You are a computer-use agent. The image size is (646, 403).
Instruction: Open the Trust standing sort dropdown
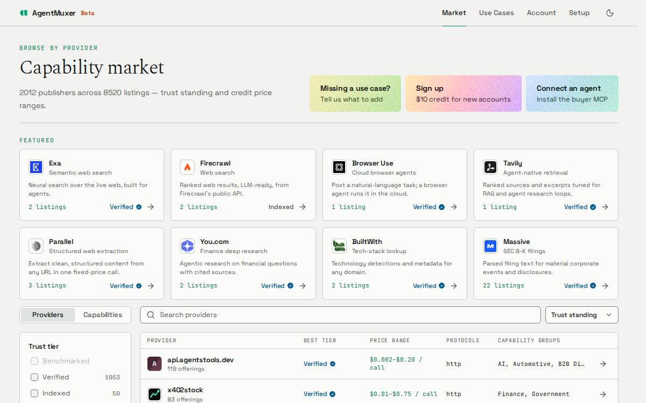pyautogui.click(x=581, y=315)
